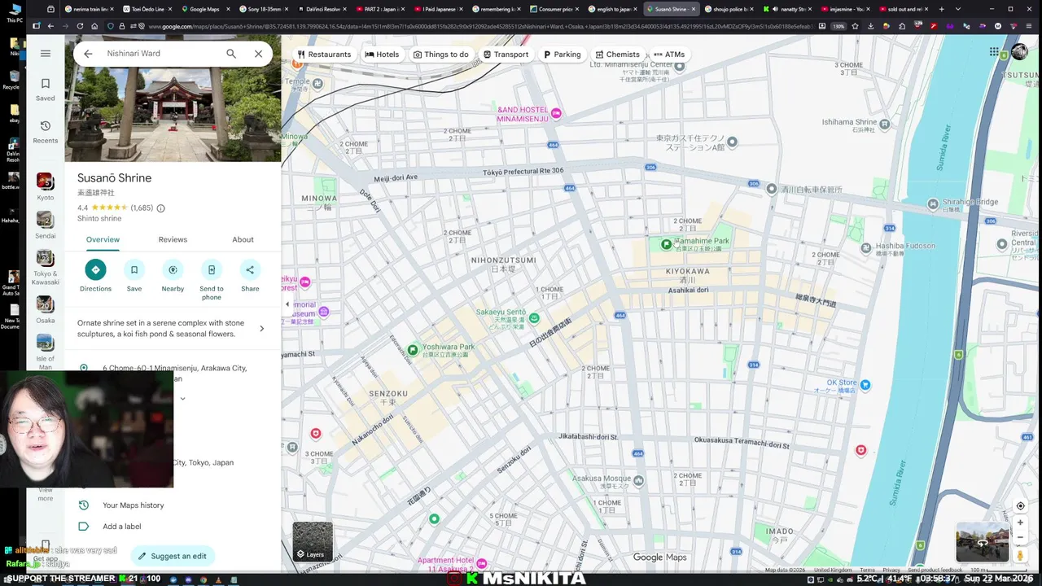Go back with the search box arrow
This screenshot has width=1042, height=586.
pyautogui.click(x=88, y=54)
